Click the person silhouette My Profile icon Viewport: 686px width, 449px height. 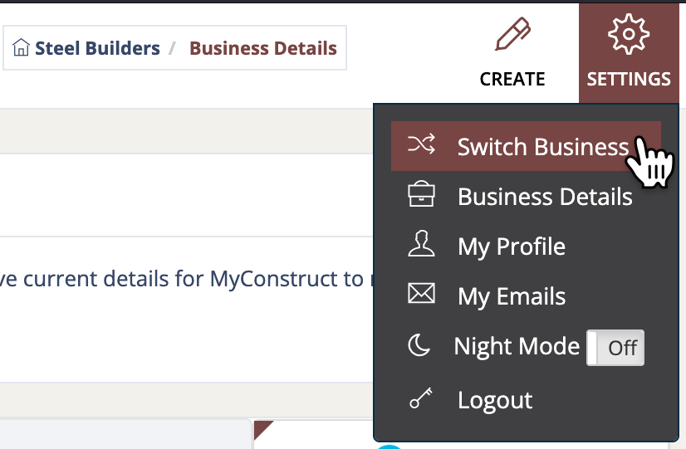pos(421,243)
